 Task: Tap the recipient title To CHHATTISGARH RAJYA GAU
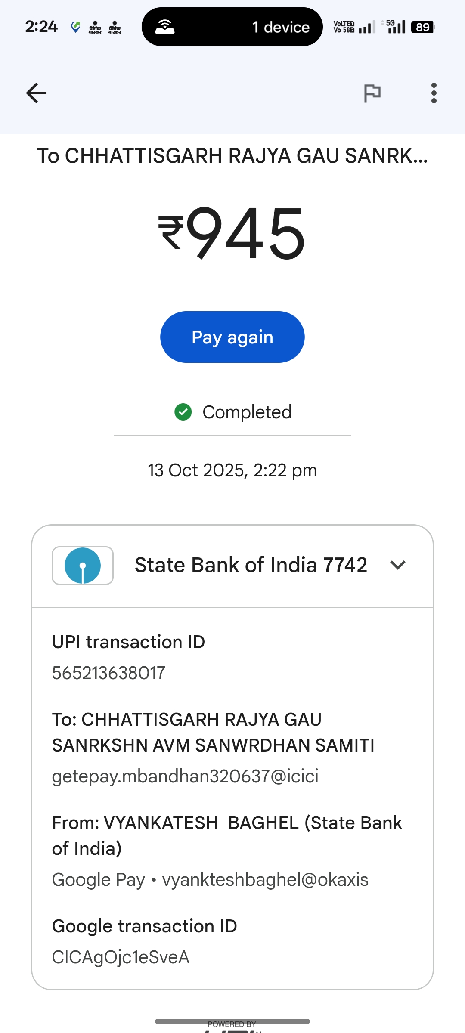coord(232,156)
